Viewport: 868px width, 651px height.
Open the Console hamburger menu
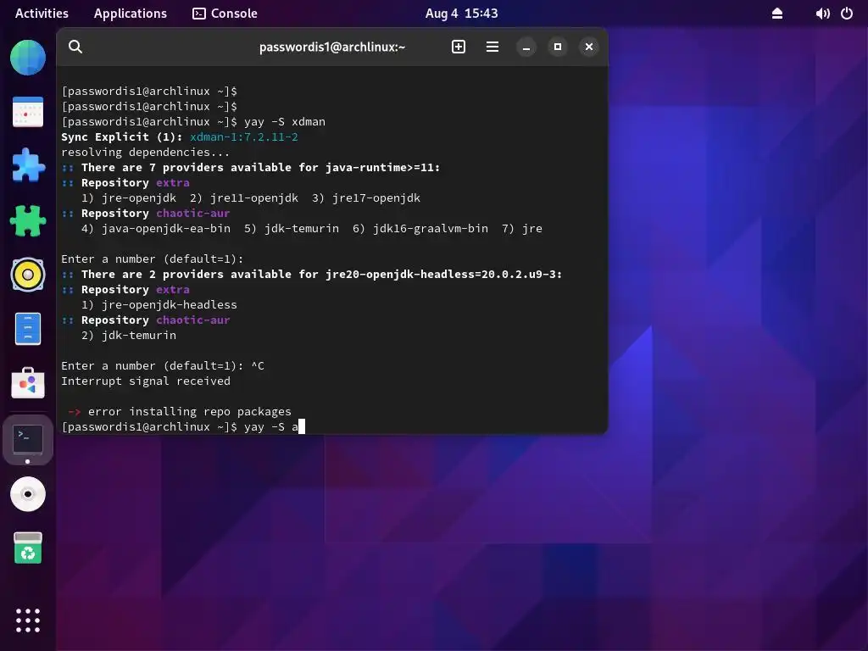tap(492, 47)
